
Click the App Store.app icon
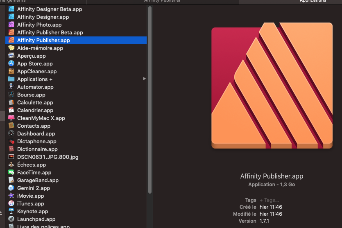[x=11, y=63]
